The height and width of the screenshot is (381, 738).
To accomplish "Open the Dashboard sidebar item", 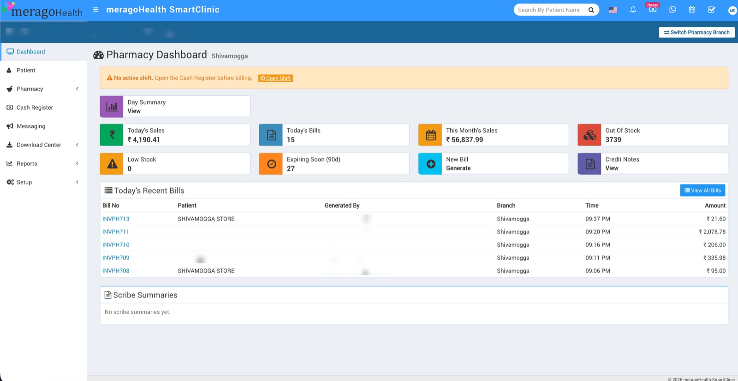I will tap(43, 52).
